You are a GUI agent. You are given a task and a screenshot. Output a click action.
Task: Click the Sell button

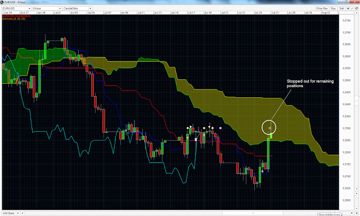pos(341,8)
